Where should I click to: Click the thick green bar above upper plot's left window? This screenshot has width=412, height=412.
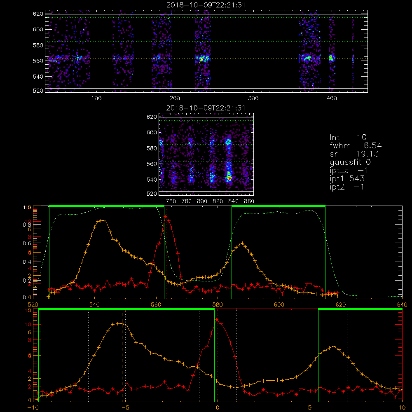tap(107, 206)
